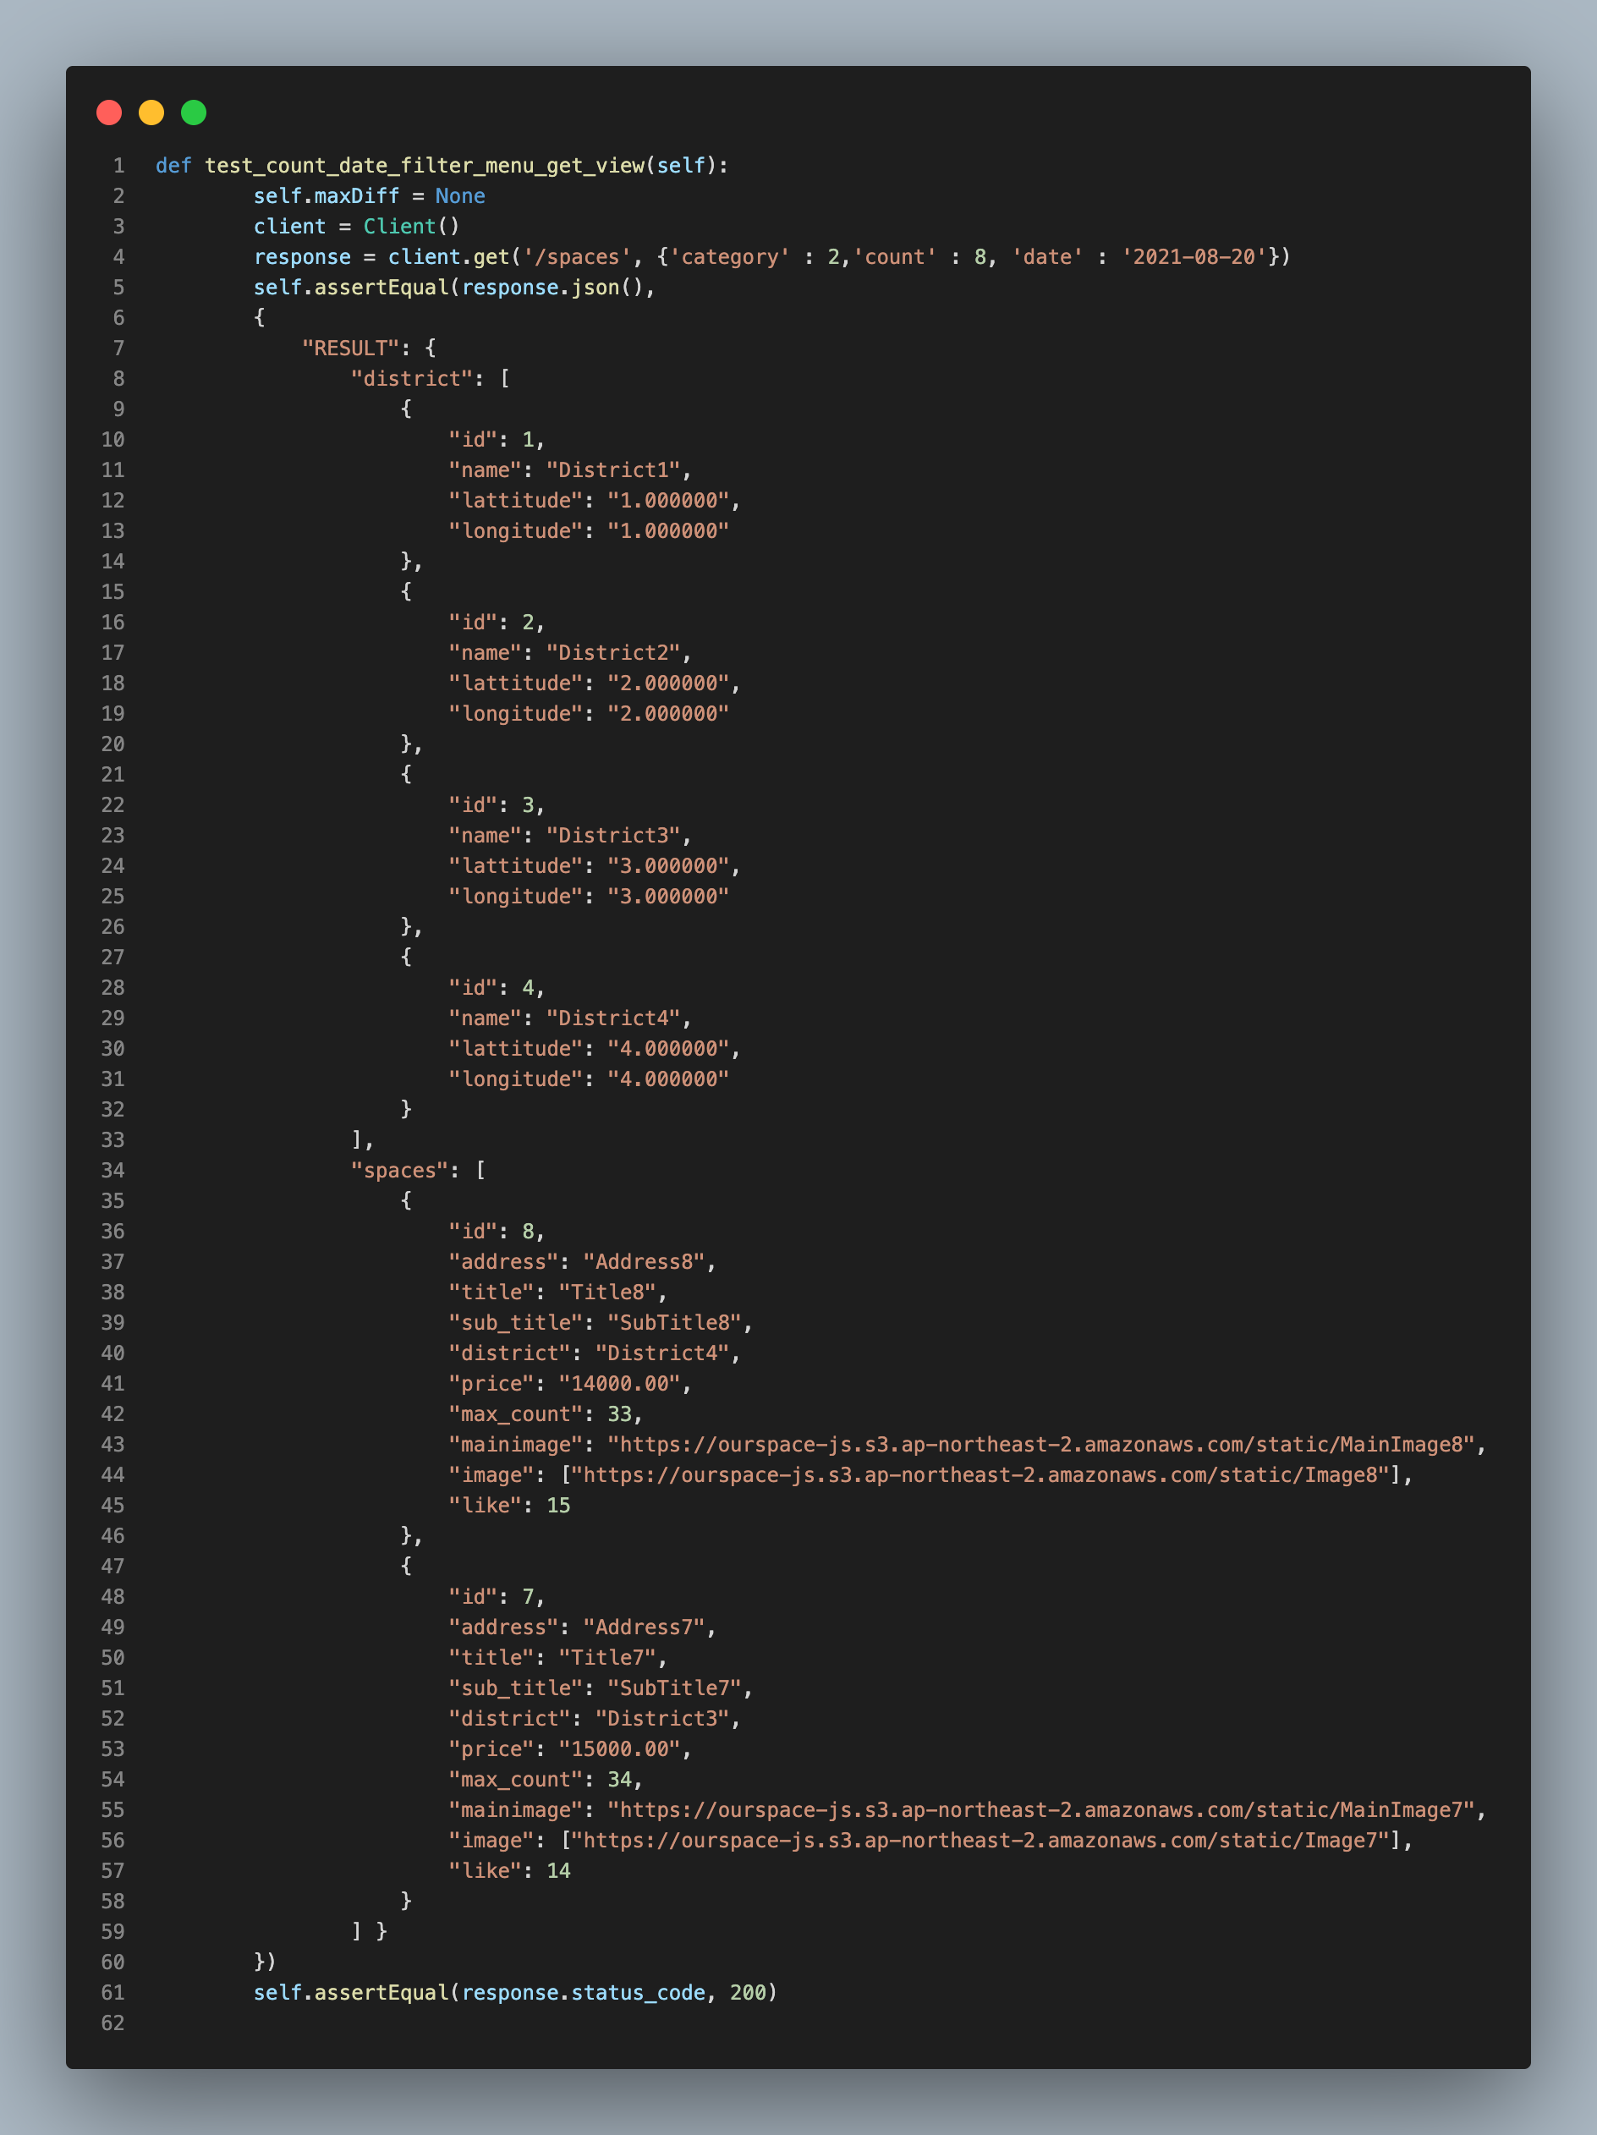Viewport: 1597px width, 2135px height.
Task: Click the "name": "District4" line
Action: pyautogui.click(x=570, y=1018)
